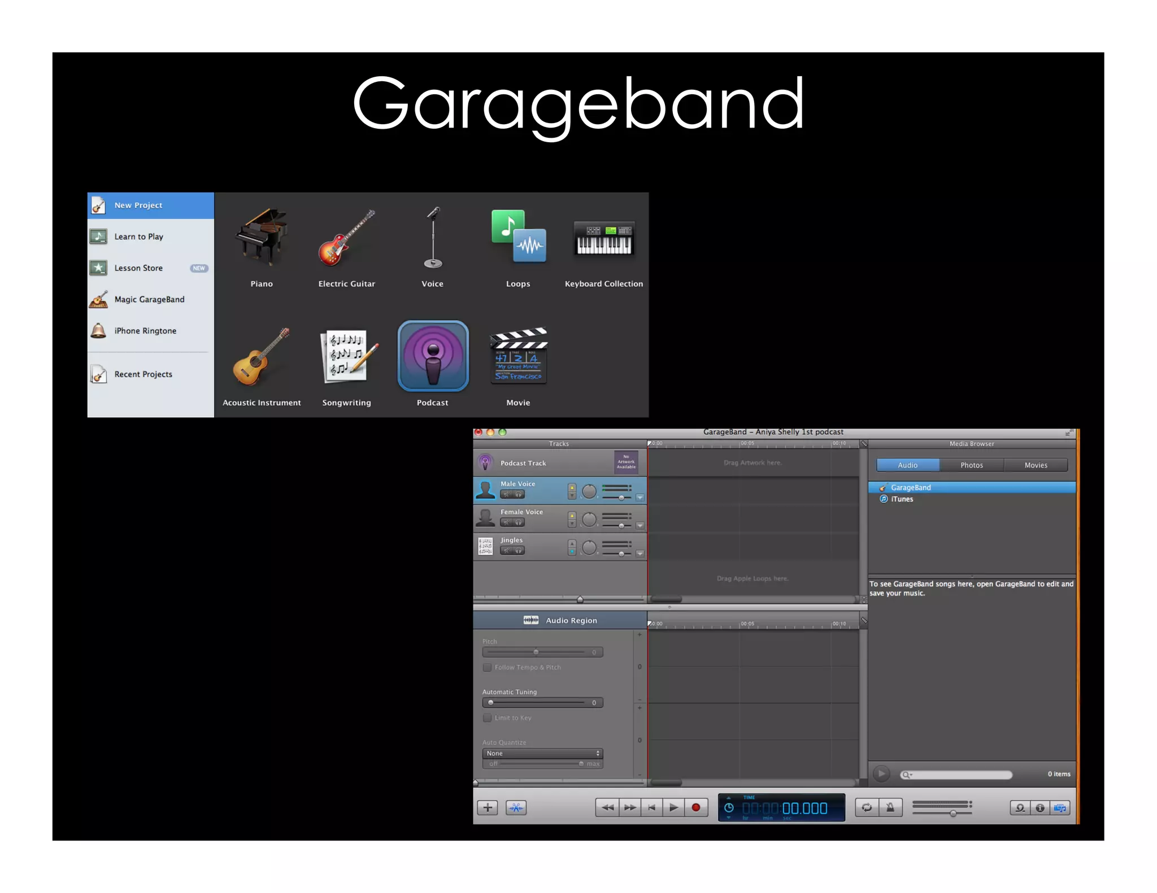Open the Auto Quantize None dropdown
1157x893 pixels.
tap(542, 754)
